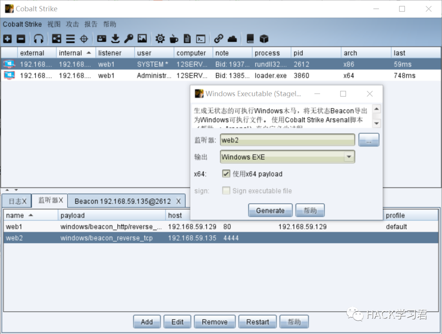Sort listeners by the name column header
Viewport: 442px width, 334px height.
[x=31, y=216]
